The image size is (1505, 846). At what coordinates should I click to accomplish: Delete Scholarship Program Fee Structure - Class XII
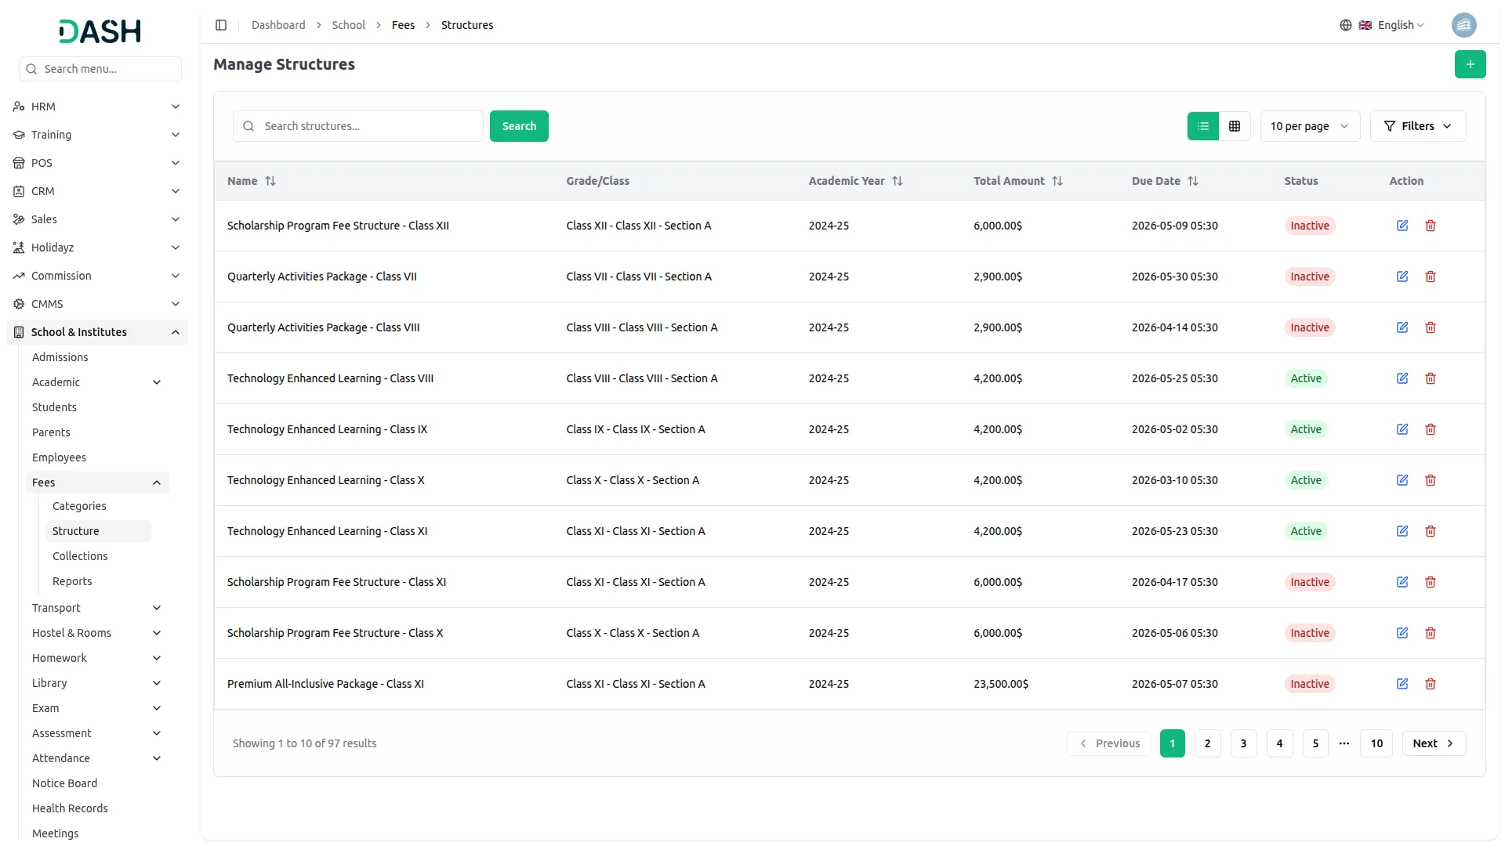(1431, 226)
